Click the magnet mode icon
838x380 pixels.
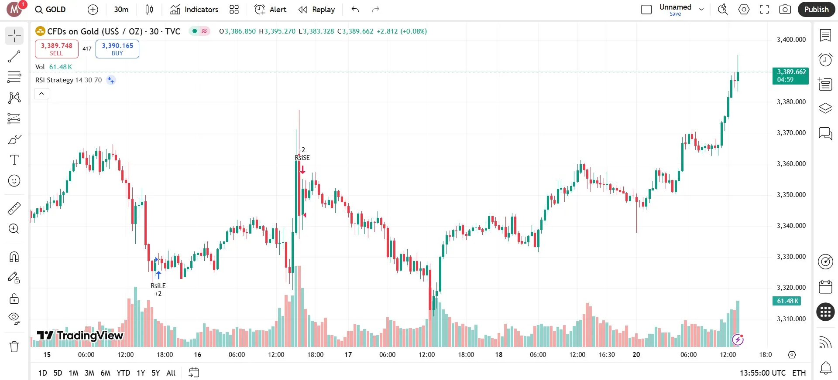(x=14, y=257)
